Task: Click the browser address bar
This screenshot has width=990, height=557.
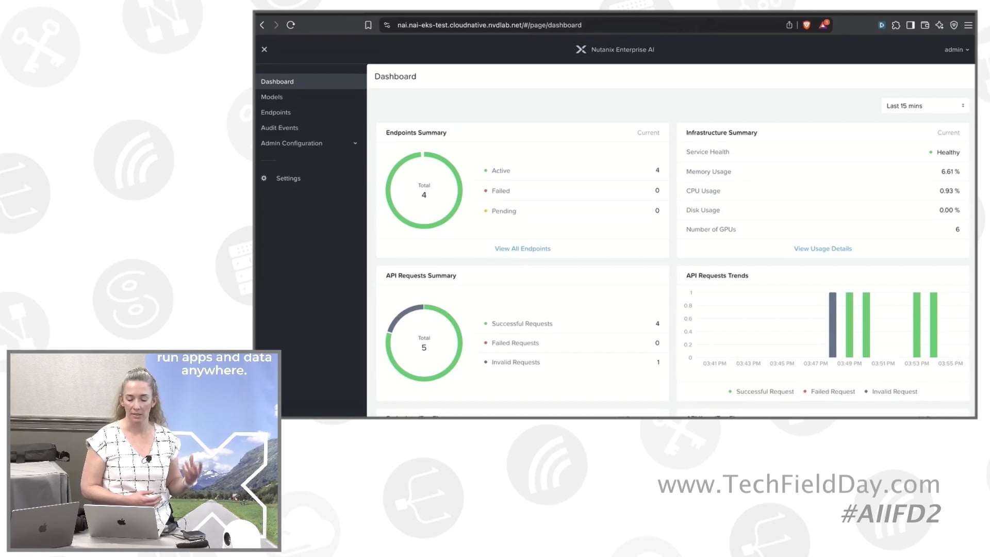Action: [490, 25]
